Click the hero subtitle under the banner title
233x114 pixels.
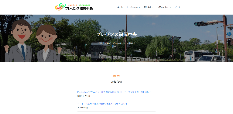coord(117,43)
